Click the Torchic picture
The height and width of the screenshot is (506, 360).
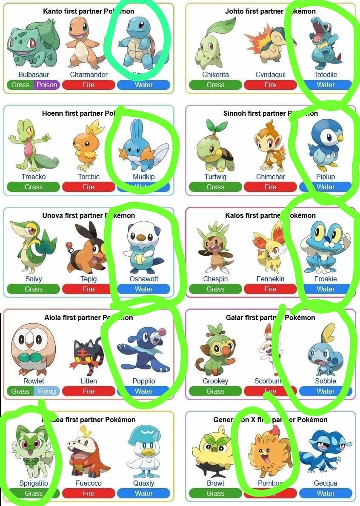(88, 146)
